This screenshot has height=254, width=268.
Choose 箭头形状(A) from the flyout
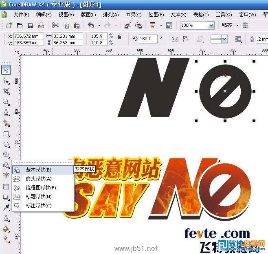click(43, 179)
